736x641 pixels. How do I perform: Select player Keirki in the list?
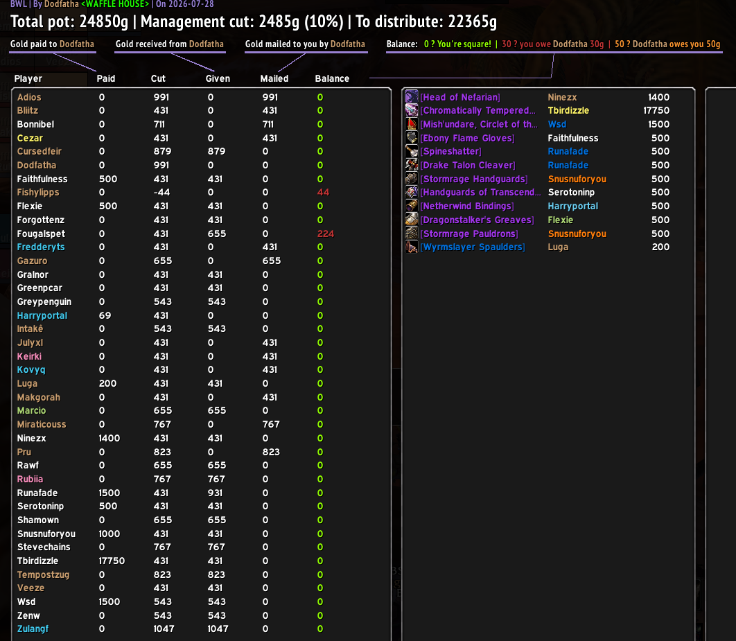tap(29, 357)
